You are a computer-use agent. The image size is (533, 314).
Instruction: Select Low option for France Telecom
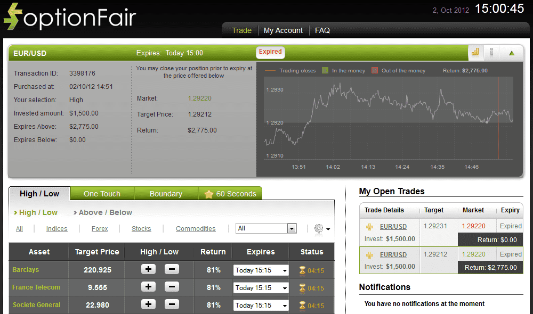(x=171, y=287)
